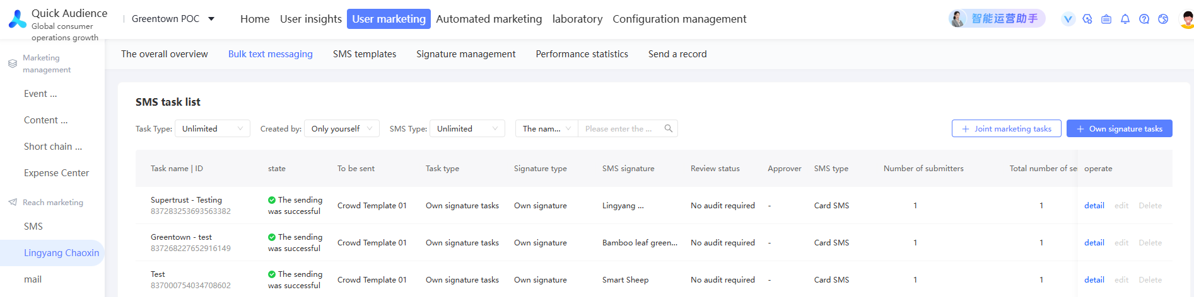The image size is (1194, 297).
Task: Open the SMS Type dropdown
Action: tap(467, 128)
